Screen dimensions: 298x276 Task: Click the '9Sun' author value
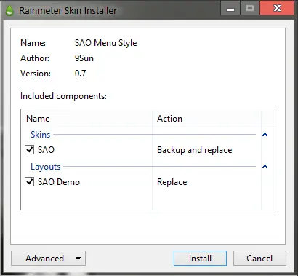[x=84, y=58]
